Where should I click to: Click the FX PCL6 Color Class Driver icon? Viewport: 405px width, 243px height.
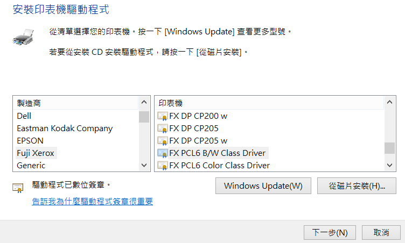[163, 166]
